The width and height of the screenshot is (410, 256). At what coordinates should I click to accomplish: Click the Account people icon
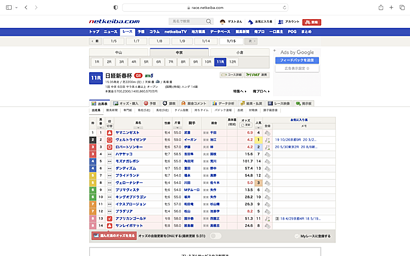[x=281, y=22]
